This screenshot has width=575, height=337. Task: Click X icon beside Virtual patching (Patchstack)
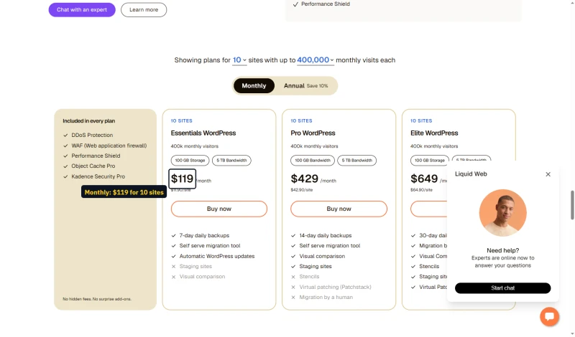click(293, 287)
